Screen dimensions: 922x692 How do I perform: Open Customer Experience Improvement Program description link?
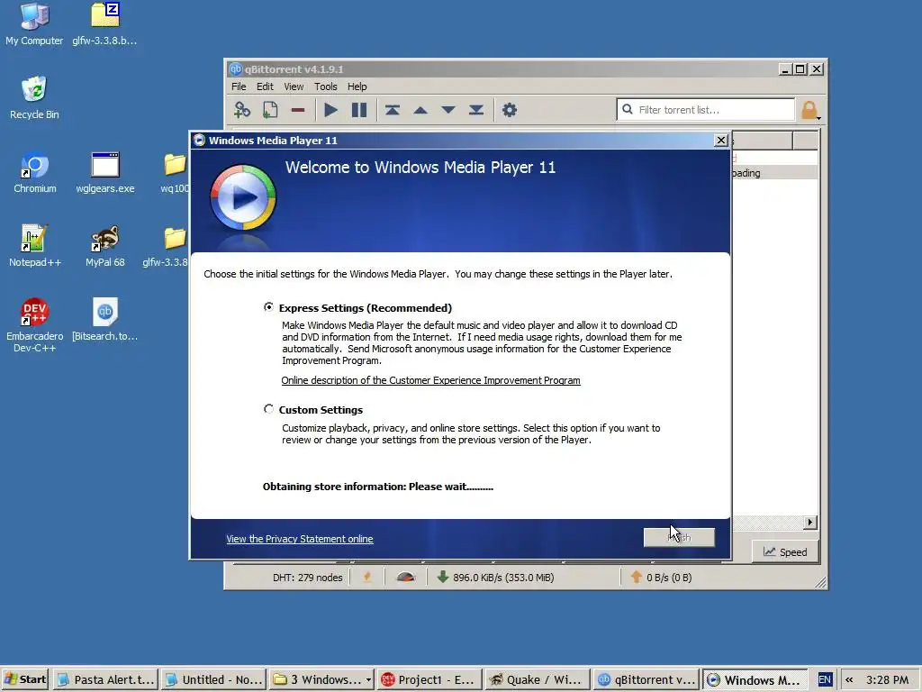[430, 380]
